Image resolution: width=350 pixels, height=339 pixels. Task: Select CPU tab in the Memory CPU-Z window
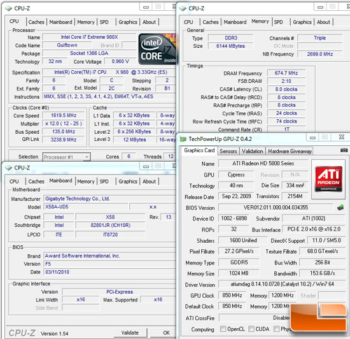coord(188,22)
